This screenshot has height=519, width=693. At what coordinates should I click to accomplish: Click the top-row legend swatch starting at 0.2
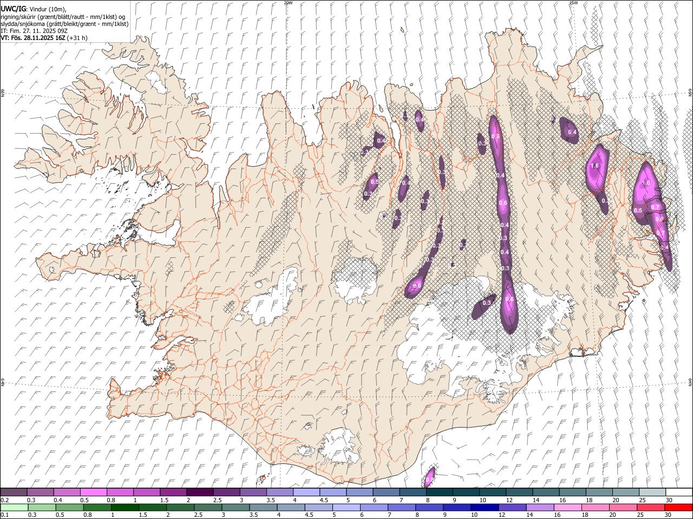pyautogui.click(x=14, y=492)
